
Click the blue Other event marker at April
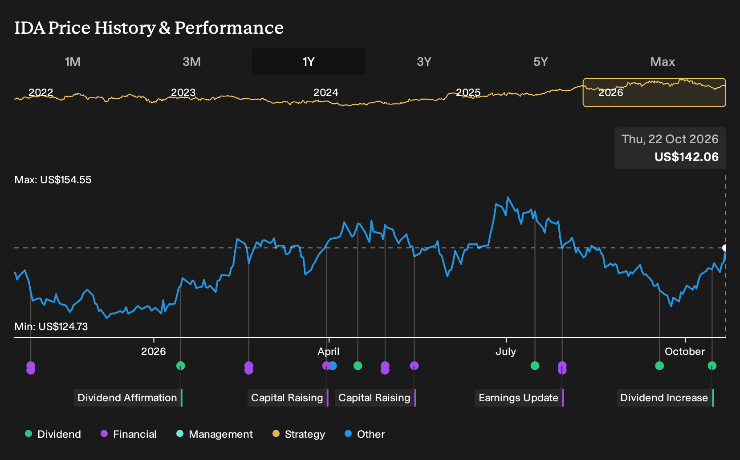coord(333,366)
